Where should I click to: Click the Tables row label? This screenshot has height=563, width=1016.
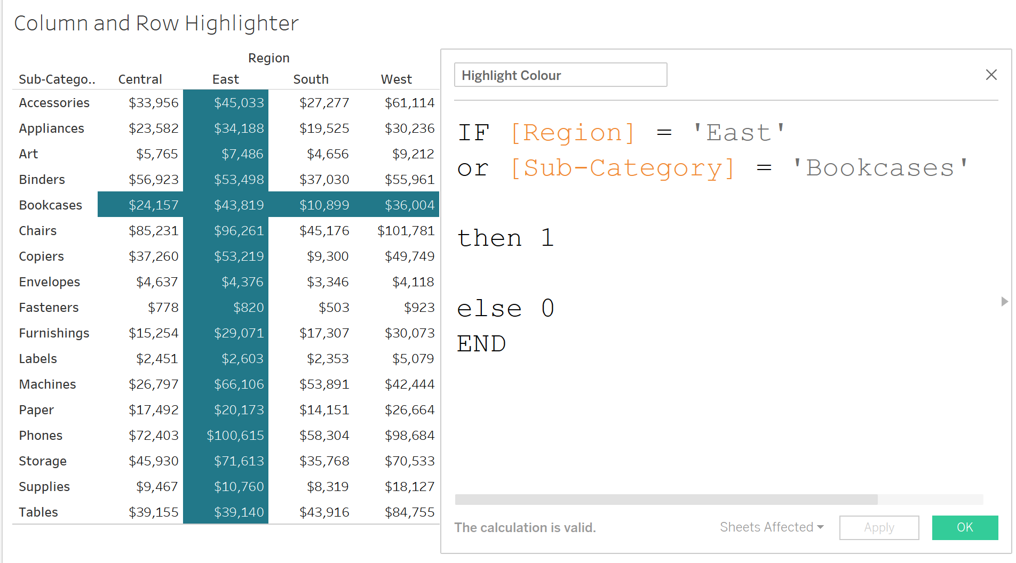38,512
